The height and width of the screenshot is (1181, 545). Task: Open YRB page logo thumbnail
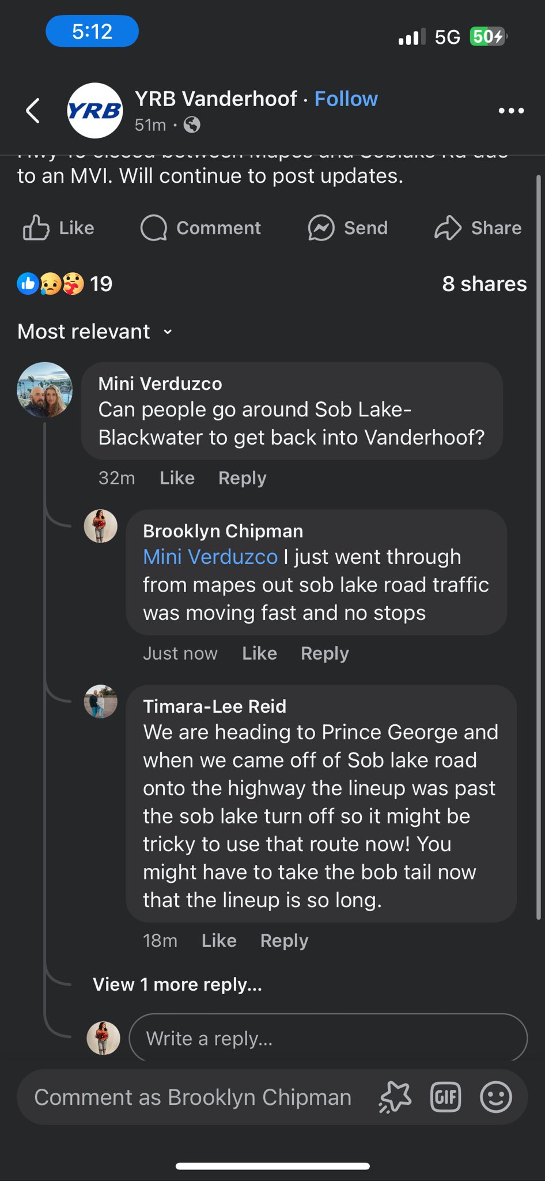[x=95, y=111]
